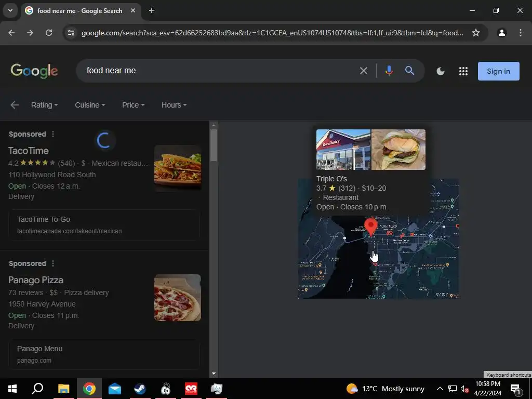Screen dimensions: 532x399
Task: Go forward with the browser forward arrow
Action: coord(30,33)
